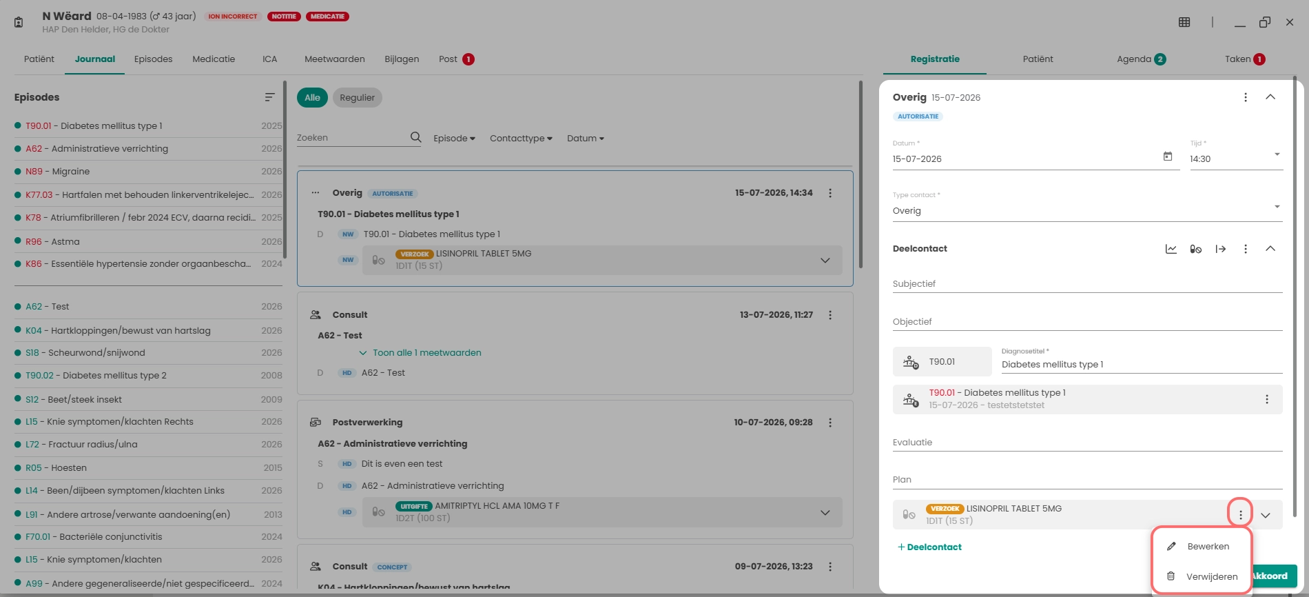1309x597 pixels.
Task: Open three-dot menu of linked T90.01 episode
Action: click(x=1267, y=399)
